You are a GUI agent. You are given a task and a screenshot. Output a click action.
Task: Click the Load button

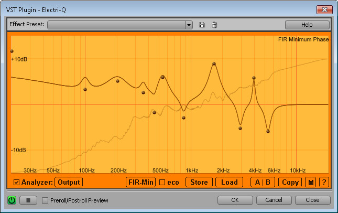point(229,183)
